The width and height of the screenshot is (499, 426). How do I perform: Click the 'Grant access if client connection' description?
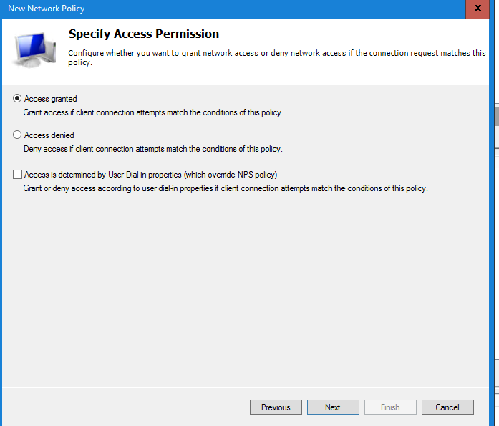pos(153,112)
